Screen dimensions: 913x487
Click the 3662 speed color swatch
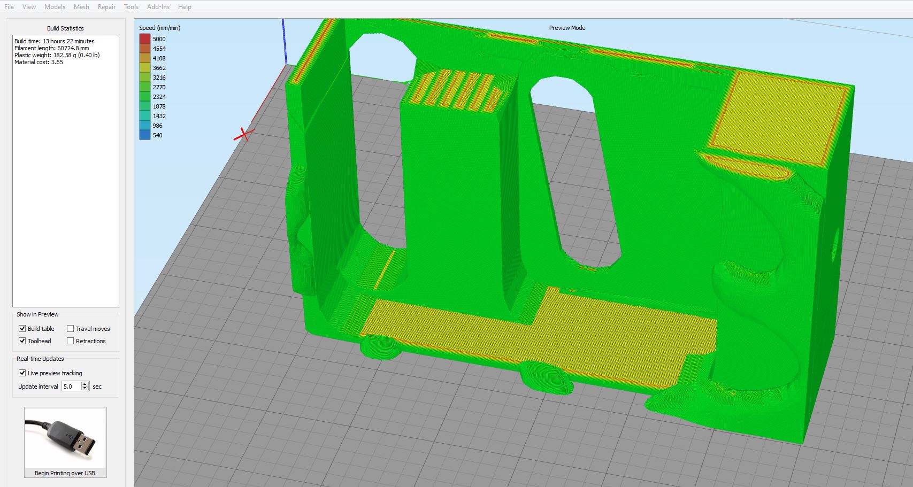tap(145, 67)
